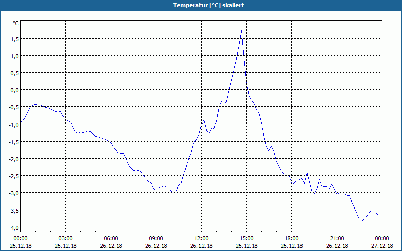The height and width of the screenshot is (251, 402).
Task: Select the 15:00 time axis label
Action: click(x=247, y=239)
